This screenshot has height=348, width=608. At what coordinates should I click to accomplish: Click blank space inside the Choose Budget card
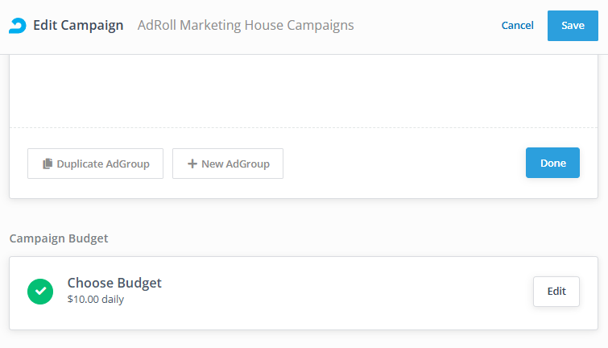[x=338, y=292]
